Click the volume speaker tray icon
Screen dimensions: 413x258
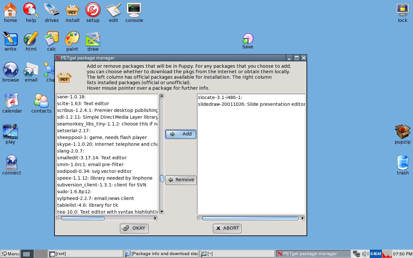(x=365, y=254)
